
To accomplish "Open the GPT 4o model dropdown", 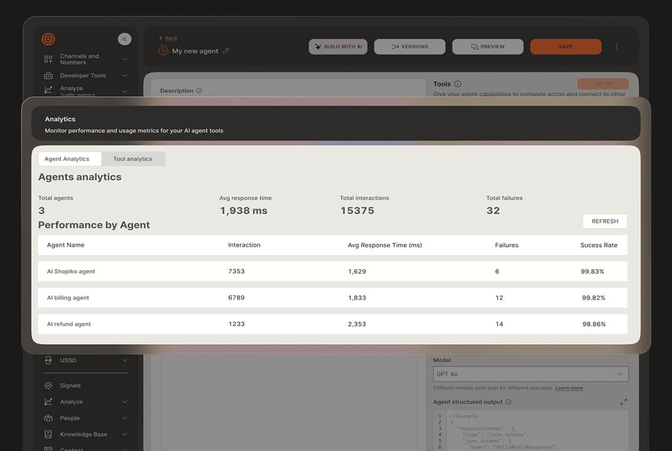I will click(530, 374).
